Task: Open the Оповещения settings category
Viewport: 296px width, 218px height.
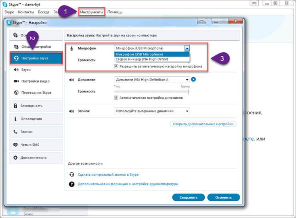Action: [x=36, y=119]
